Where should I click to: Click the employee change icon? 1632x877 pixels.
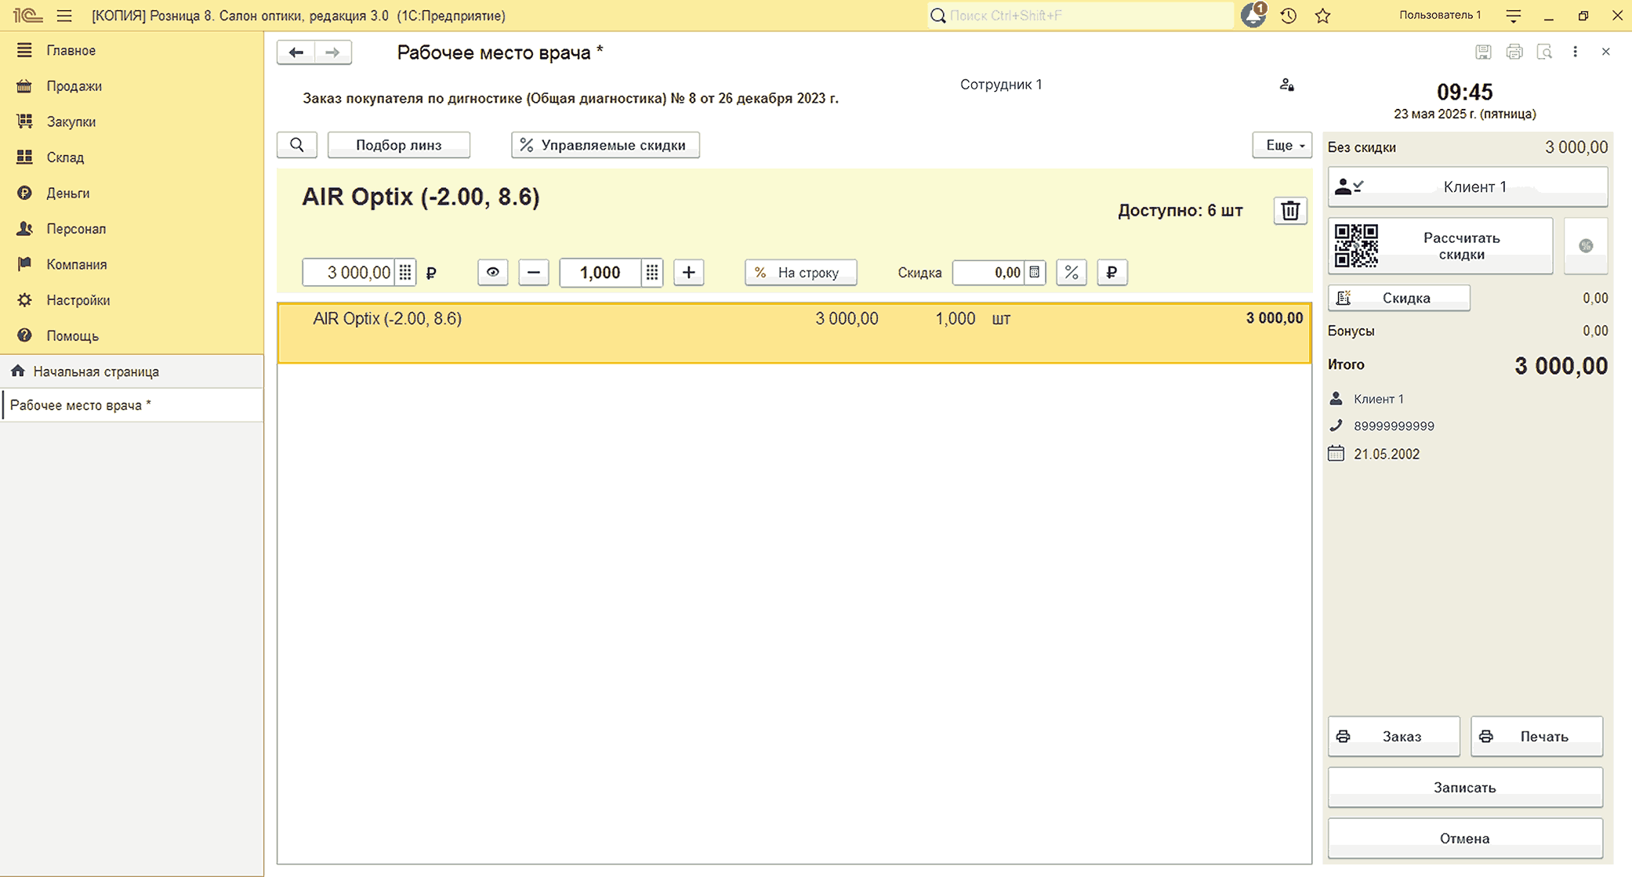pos(1286,85)
